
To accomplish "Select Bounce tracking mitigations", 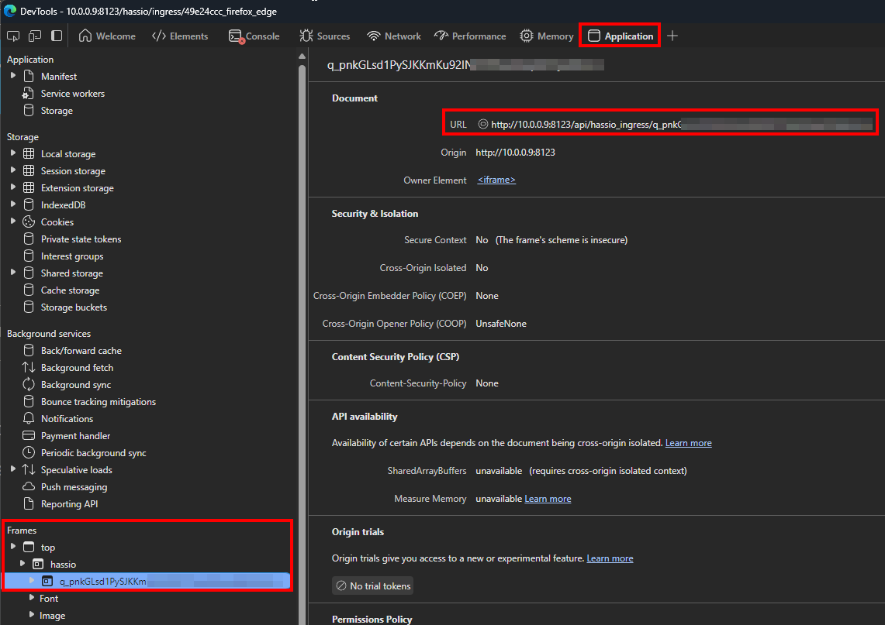I will pyautogui.click(x=99, y=402).
